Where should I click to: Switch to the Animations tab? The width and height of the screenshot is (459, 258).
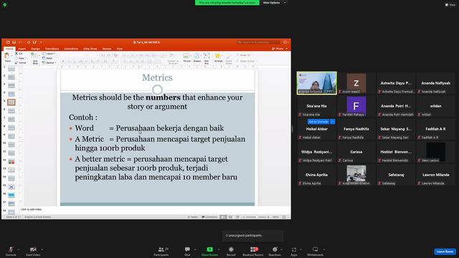[x=71, y=49]
